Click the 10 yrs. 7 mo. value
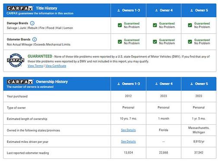Viewport: 218px width, 161px height. point(128,119)
